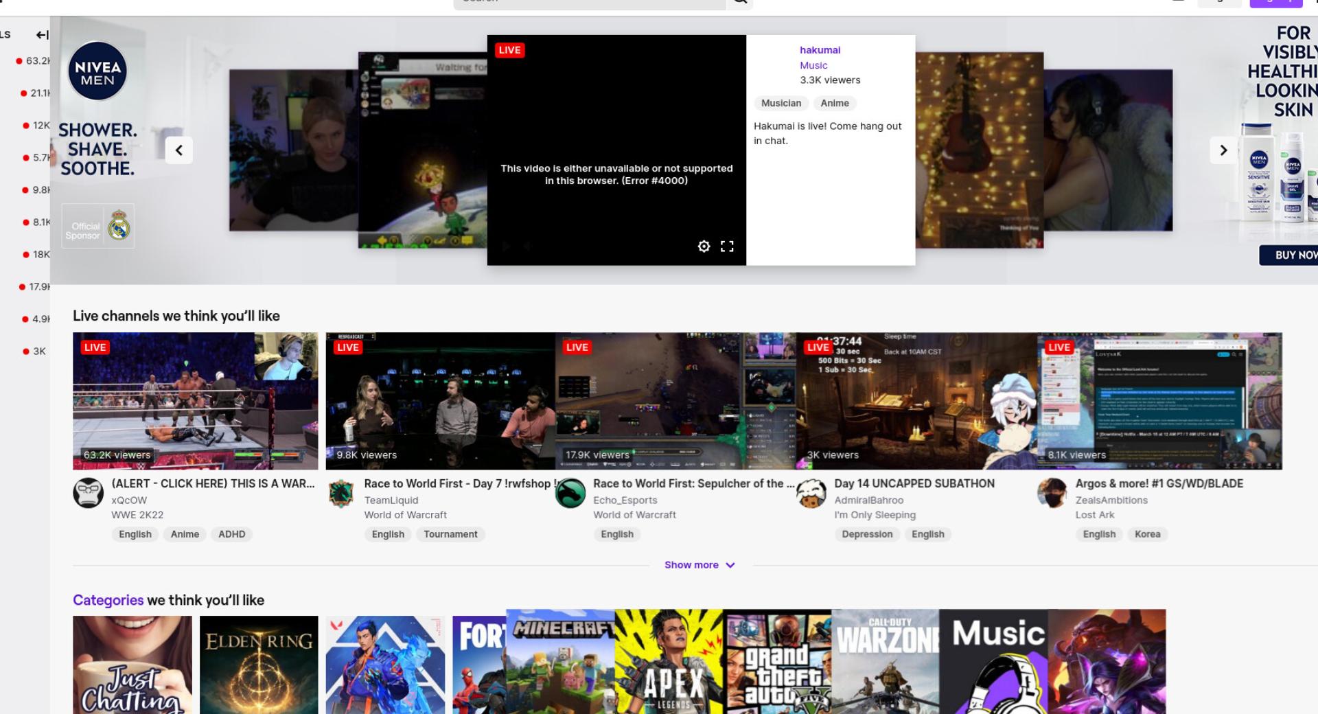This screenshot has width=1318, height=714.
Task: Select English tag under Echo_Esports
Action: [617, 534]
